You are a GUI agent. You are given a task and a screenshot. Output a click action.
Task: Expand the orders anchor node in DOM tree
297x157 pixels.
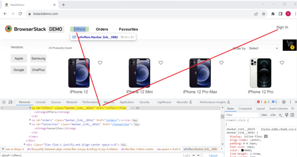coord(30,120)
